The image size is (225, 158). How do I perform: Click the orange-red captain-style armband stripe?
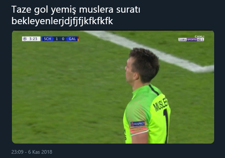[139, 131]
